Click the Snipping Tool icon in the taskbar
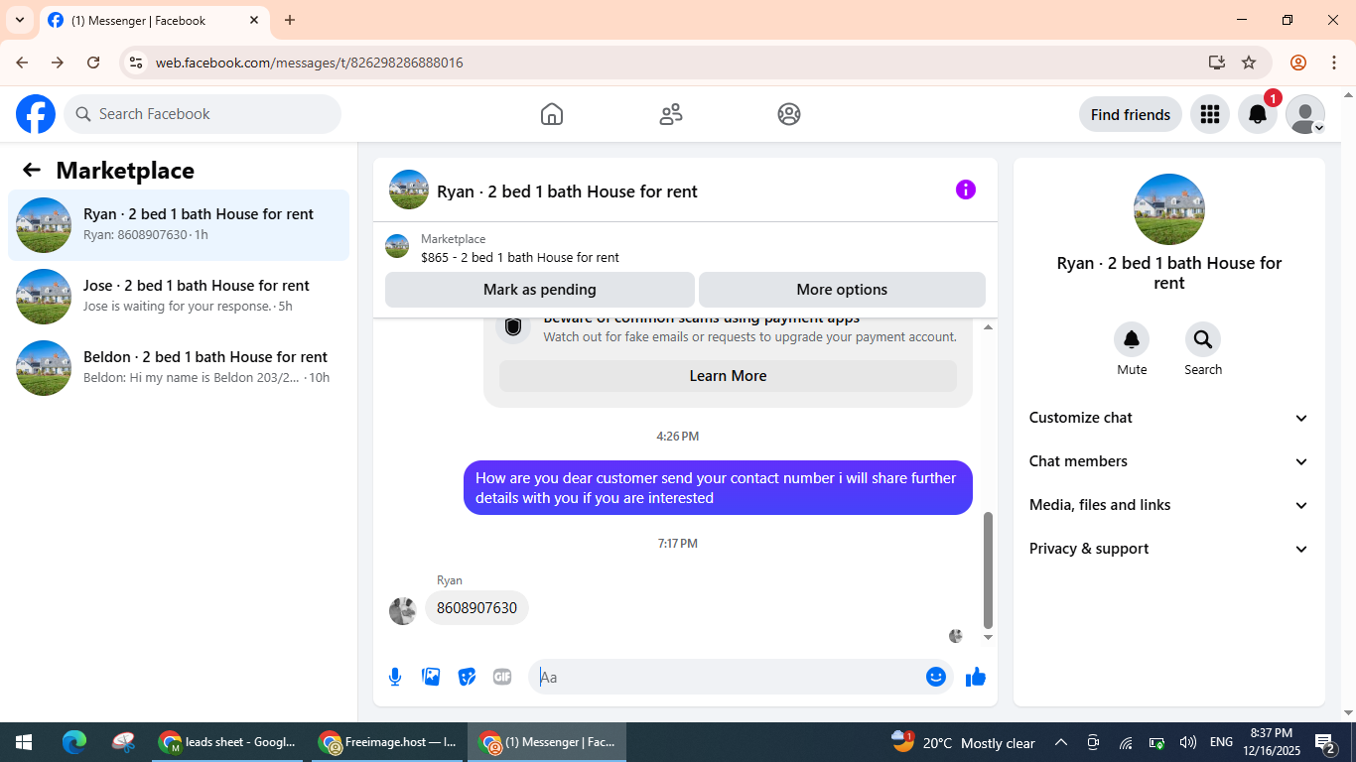The height and width of the screenshot is (762, 1356). coord(123,742)
